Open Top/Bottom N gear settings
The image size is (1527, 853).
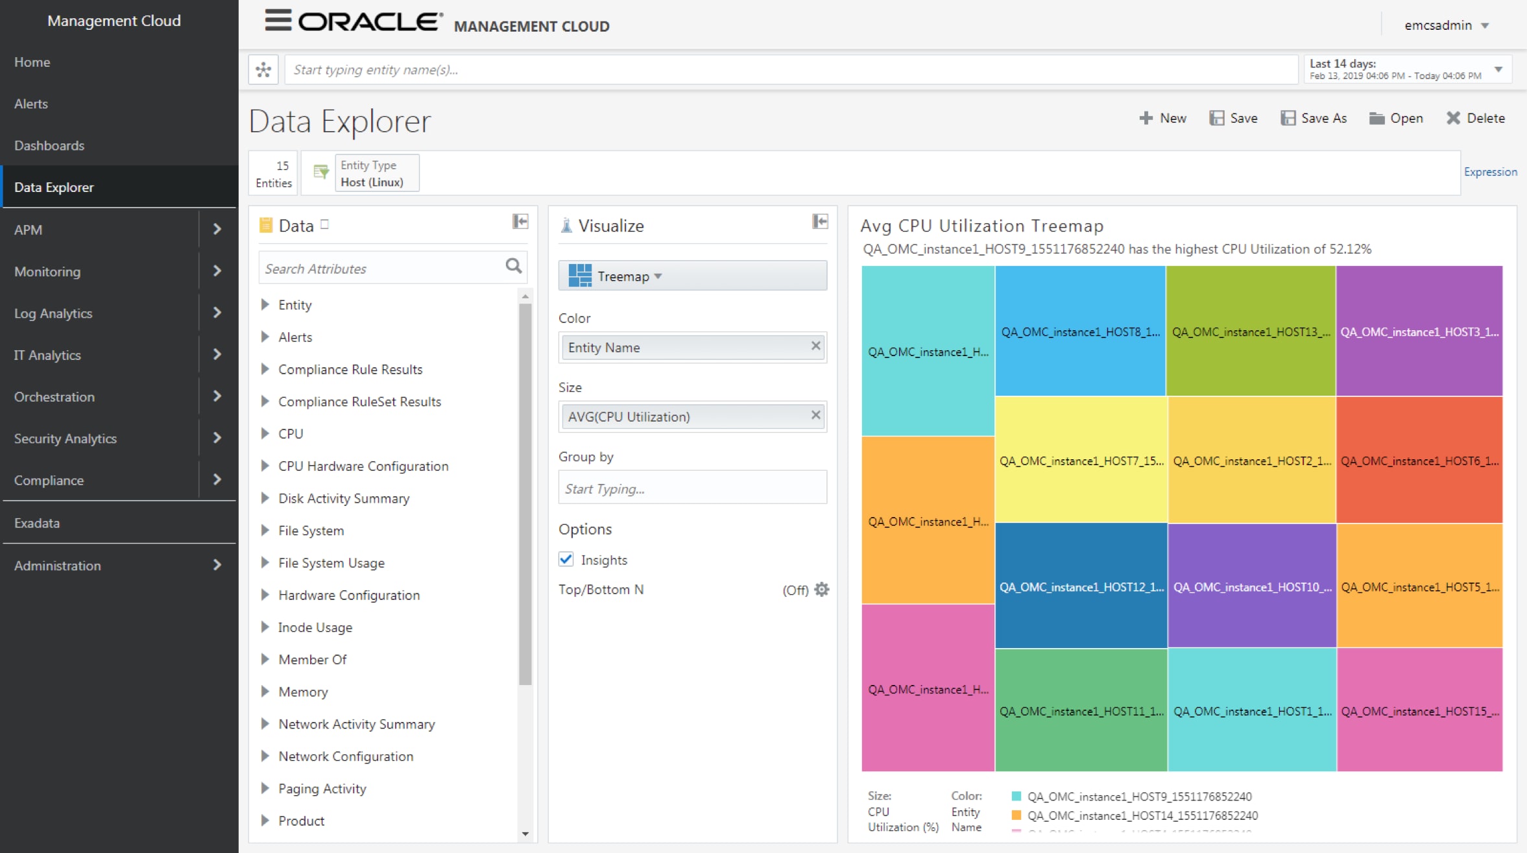[821, 590]
